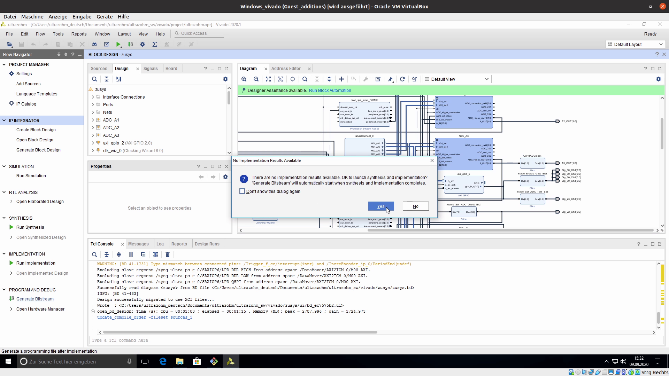669x376 pixels.
Task: Click the Add IP plus icon in Diagram
Action: [341, 79]
